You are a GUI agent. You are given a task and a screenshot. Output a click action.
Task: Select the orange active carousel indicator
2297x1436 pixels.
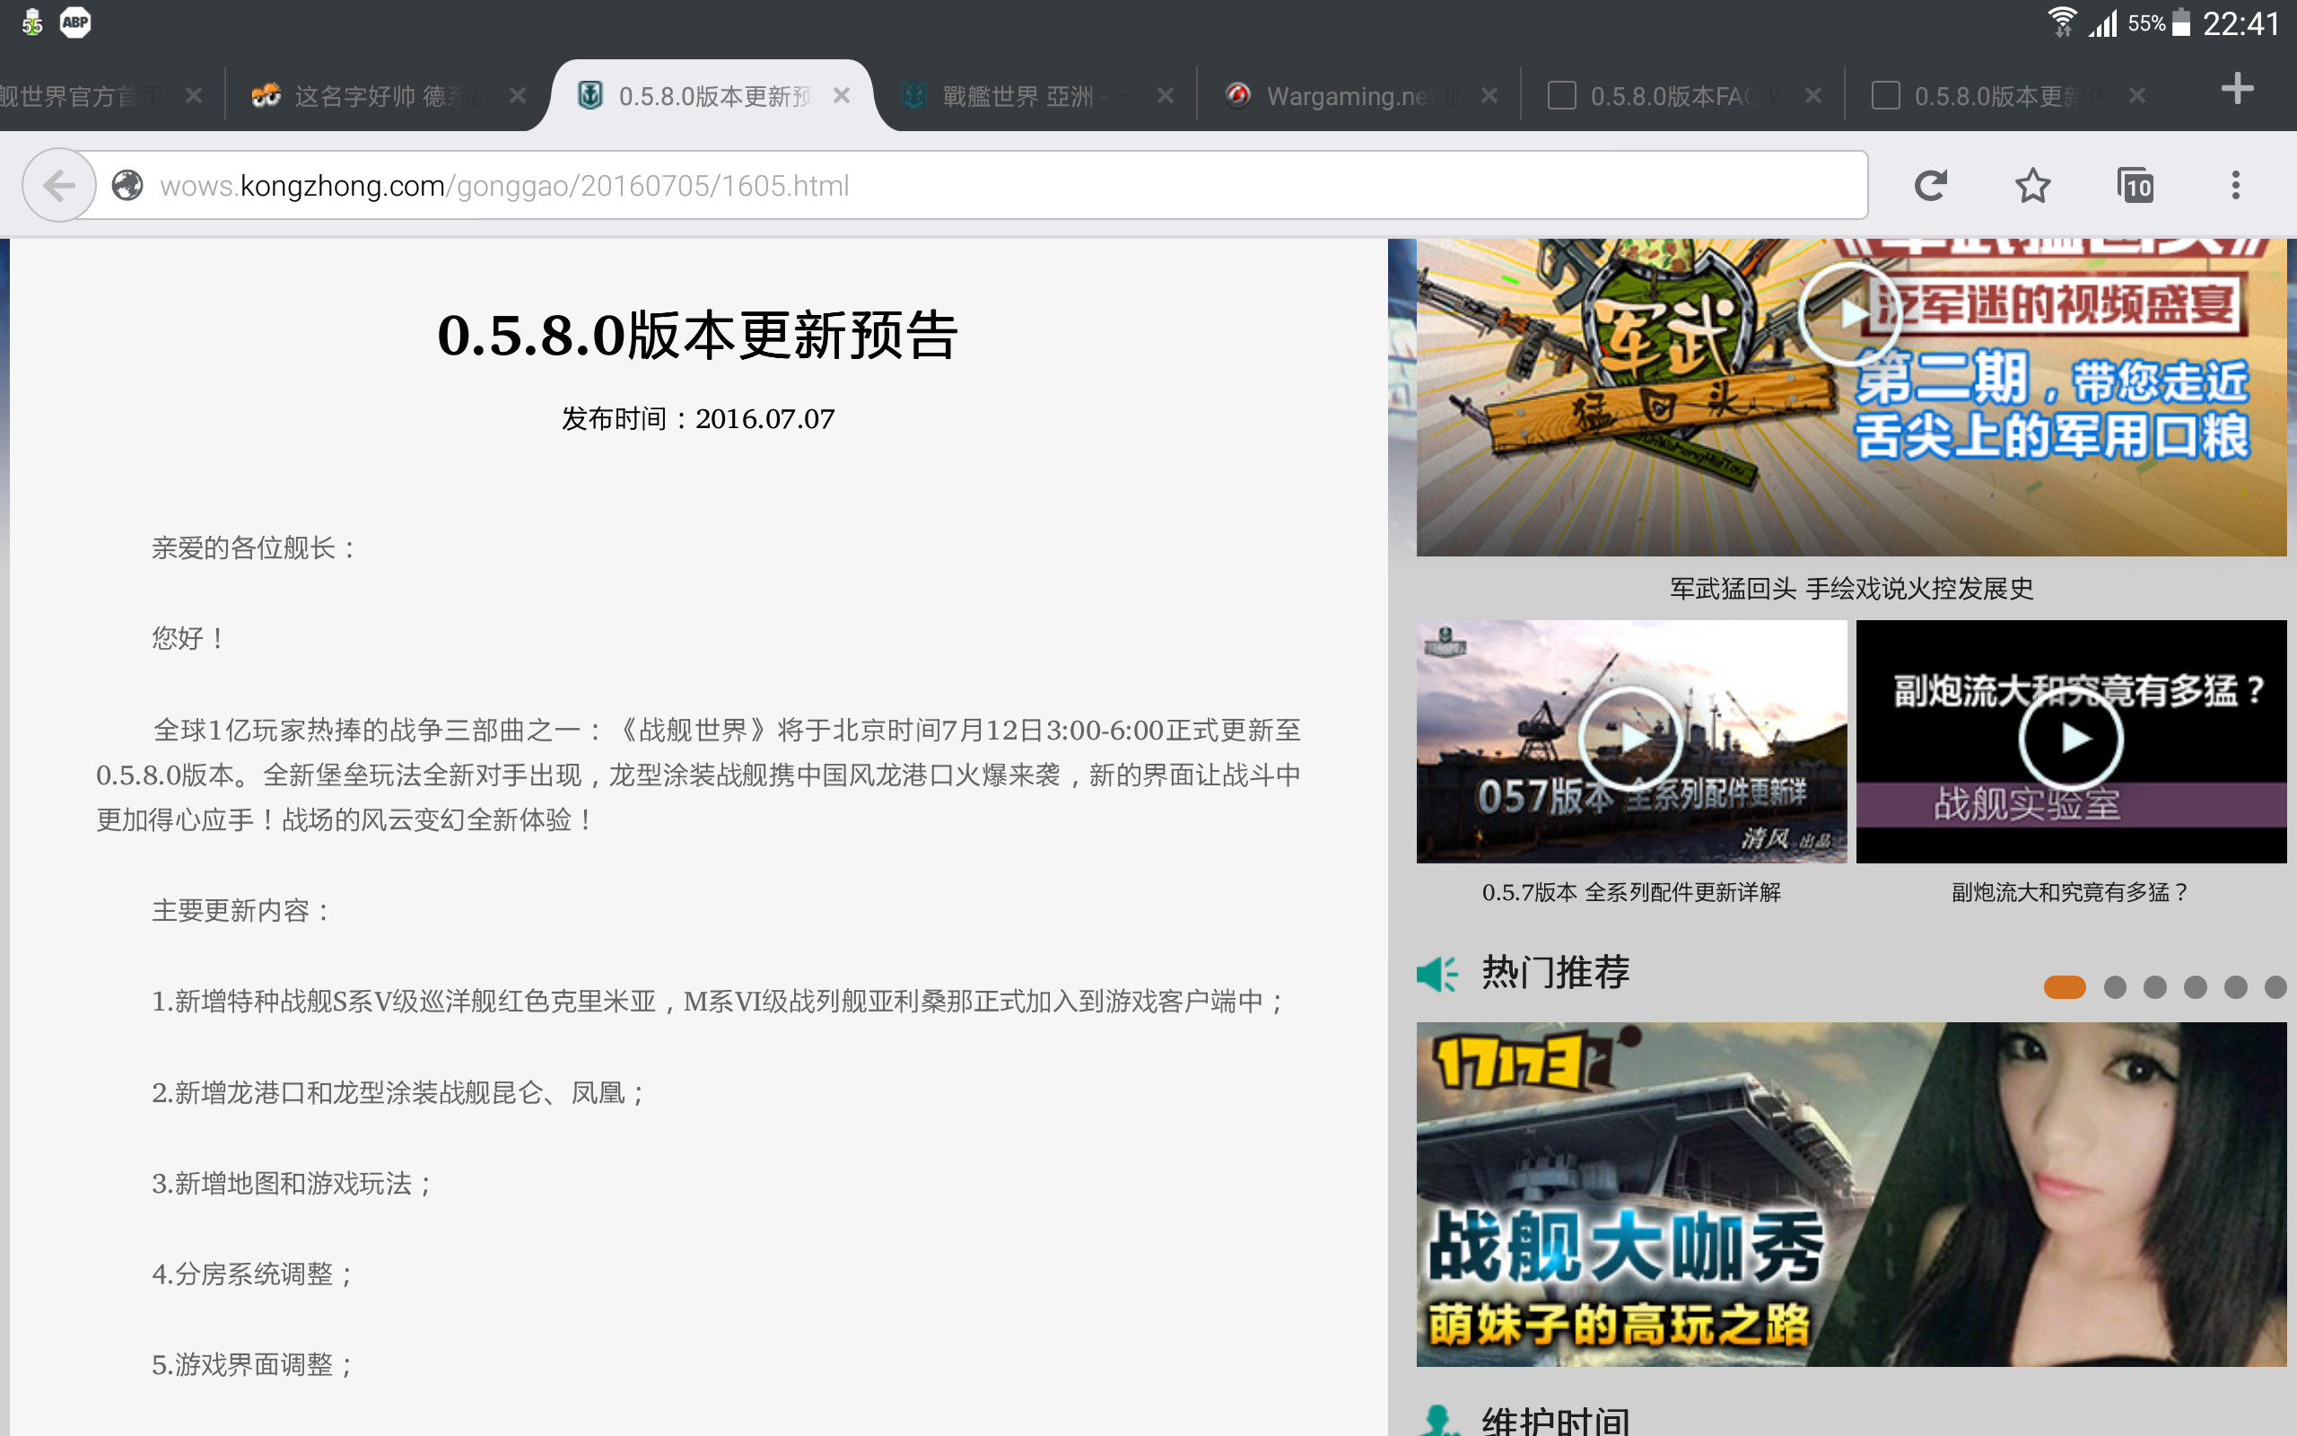coord(2065,988)
